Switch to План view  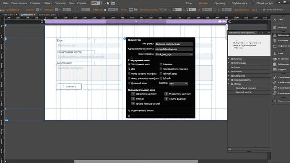pyautogui.click(x=189, y=3)
